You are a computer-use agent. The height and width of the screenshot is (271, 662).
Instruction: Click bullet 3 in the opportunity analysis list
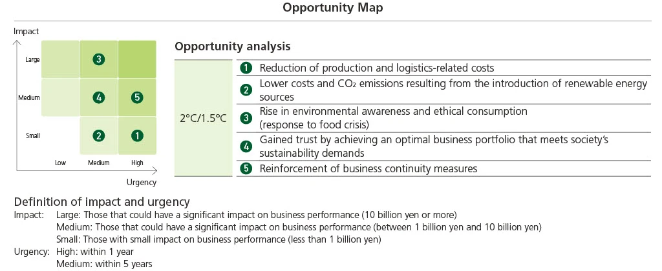click(246, 117)
